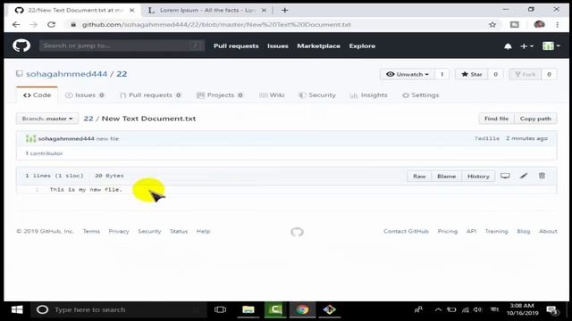Click Pull requests in the top navbar
Screen dimensions: 572x321
236,45
